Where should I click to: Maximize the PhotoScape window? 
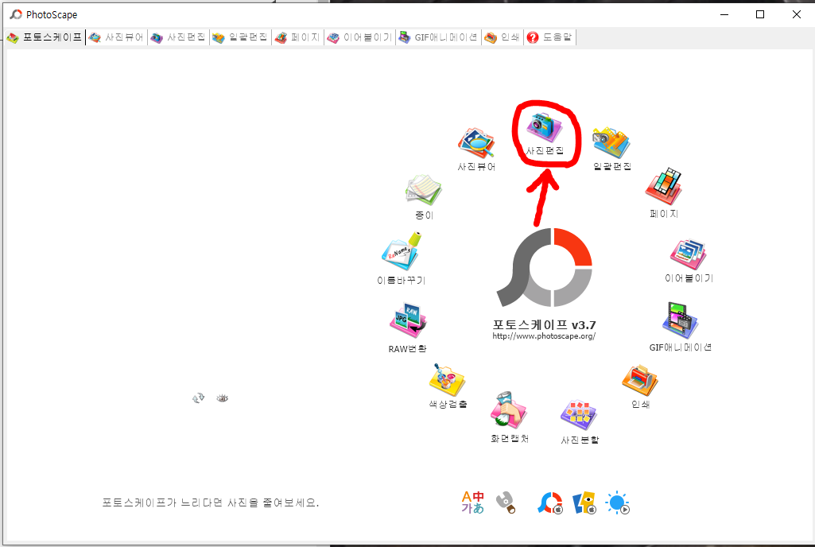coord(760,14)
